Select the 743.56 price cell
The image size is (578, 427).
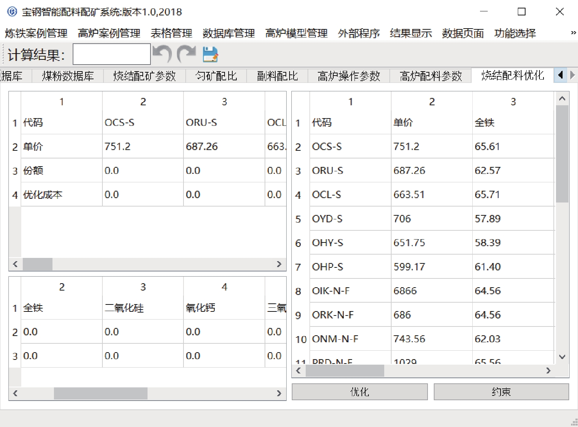(432, 339)
